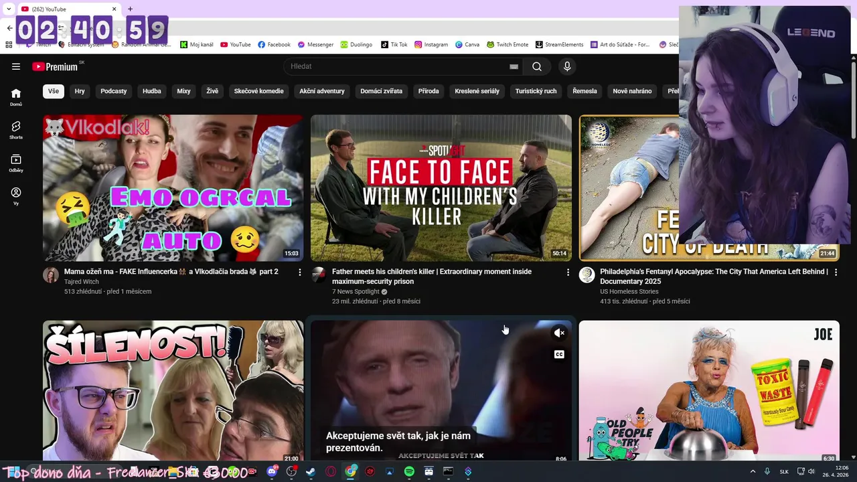Open the Tajred Witch channel avatar

point(51,275)
